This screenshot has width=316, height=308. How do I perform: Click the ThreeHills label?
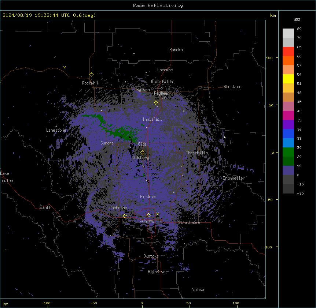[x=197, y=153]
